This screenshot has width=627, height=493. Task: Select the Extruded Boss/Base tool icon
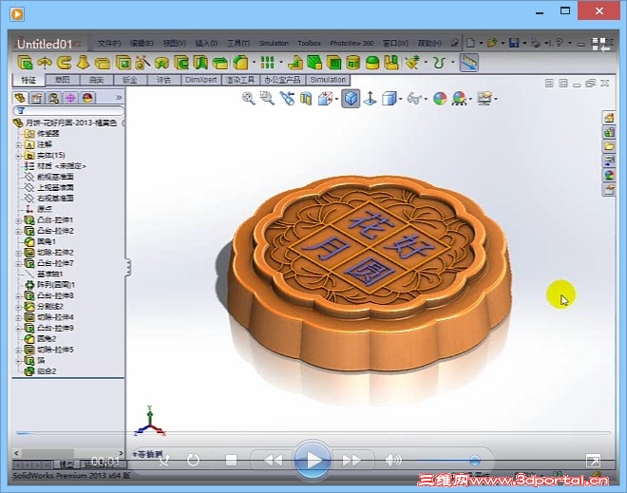(x=25, y=63)
